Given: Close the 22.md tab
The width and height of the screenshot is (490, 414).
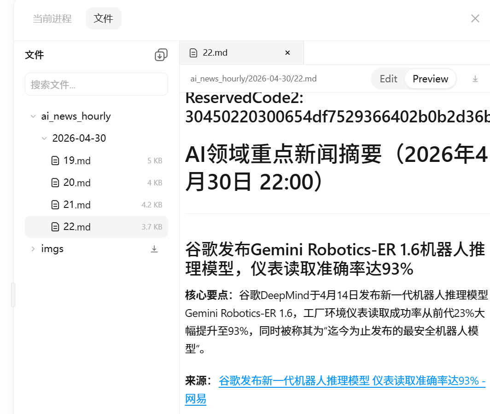Looking at the screenshot, I should pos(287,53).
